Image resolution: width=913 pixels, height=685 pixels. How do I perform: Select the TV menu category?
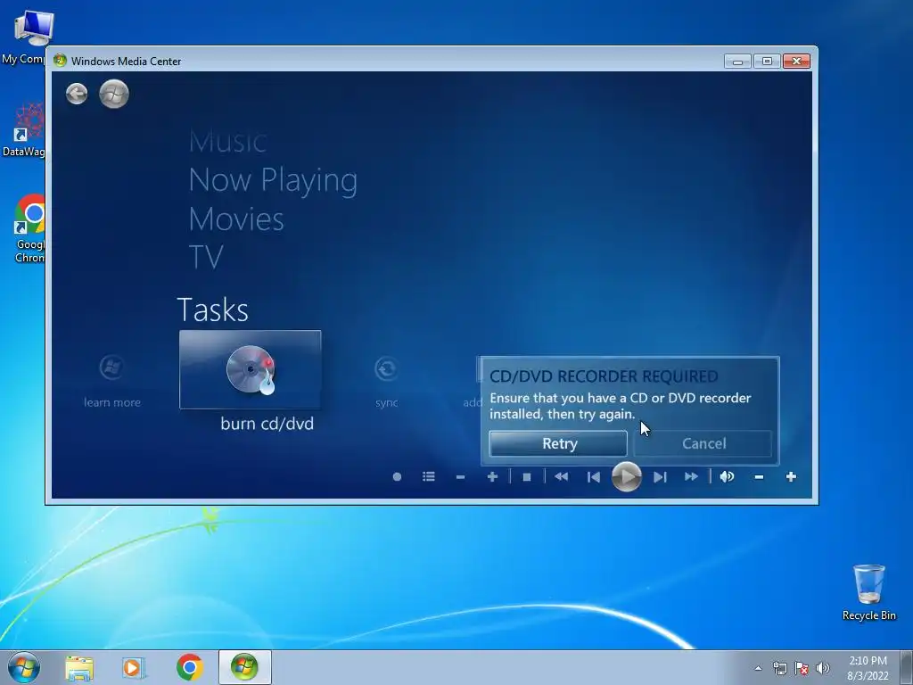(x=206, y=257)
